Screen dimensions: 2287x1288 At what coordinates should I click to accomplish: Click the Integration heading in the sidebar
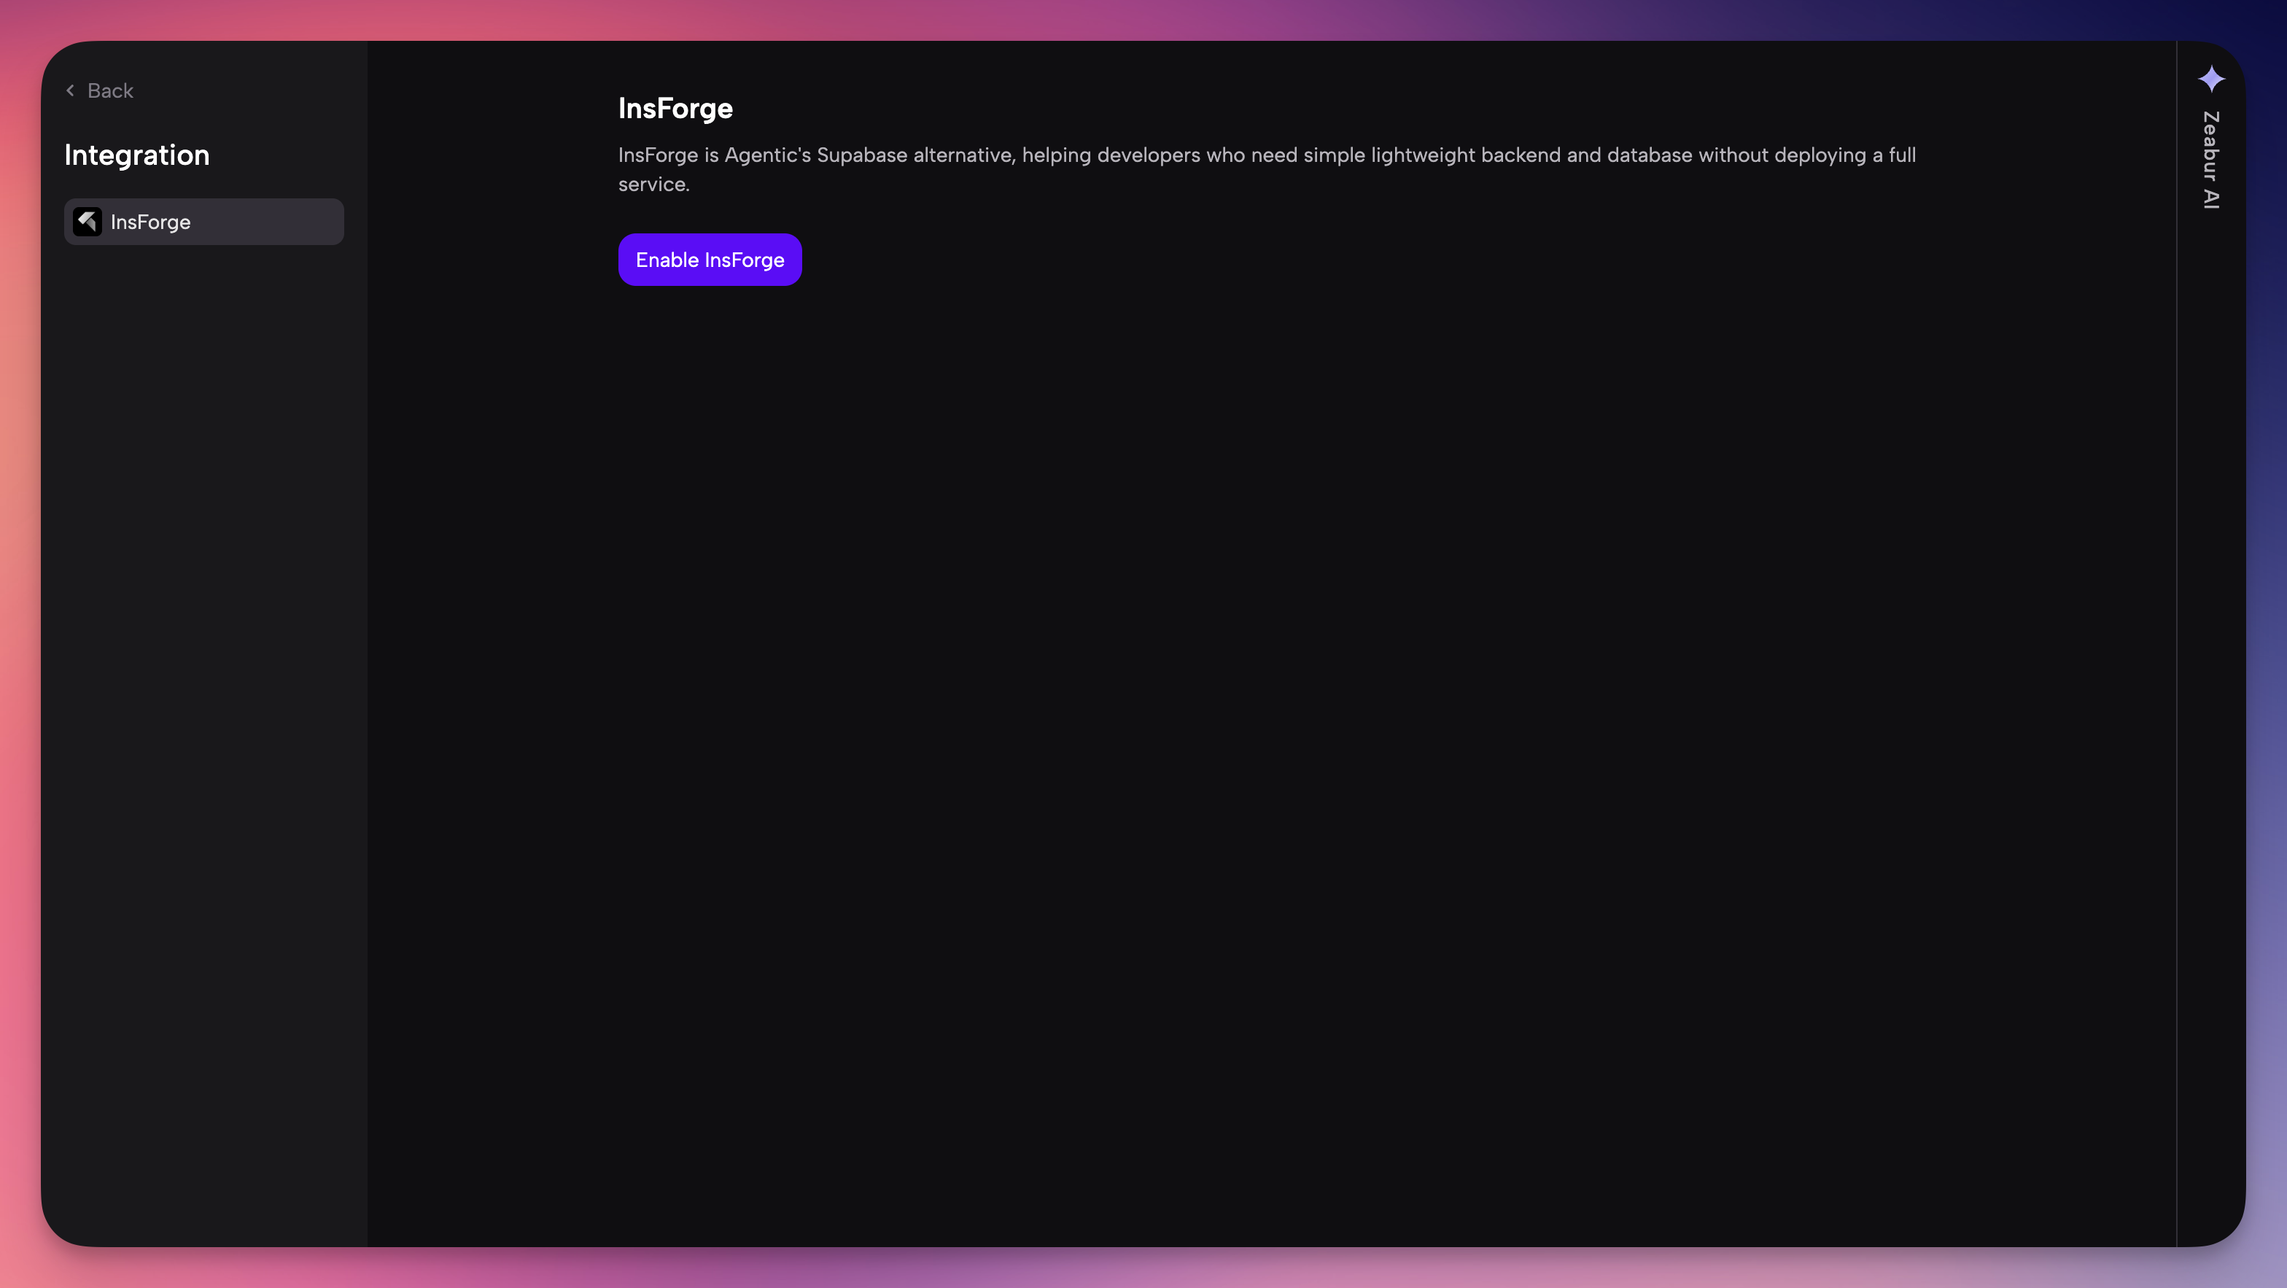[x=136, y=155]
